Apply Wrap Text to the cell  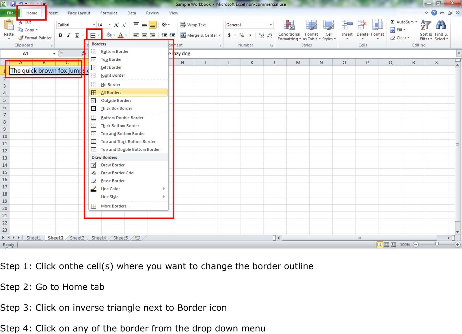pyautogui.click(x=193, y=25)
